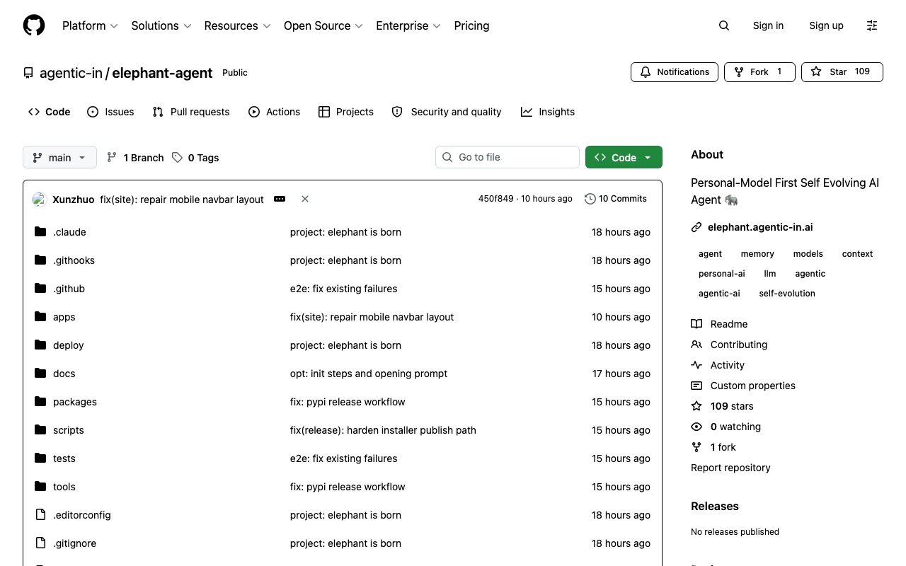View the Insights tab
Image resolution: width=906 pixels, height=566 pixels.
[x=548, y=112]
